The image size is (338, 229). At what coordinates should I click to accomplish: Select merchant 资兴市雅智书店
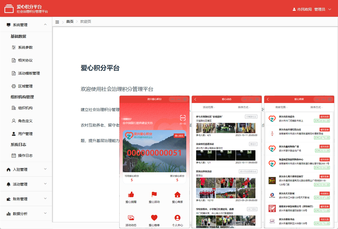pos(299,221)
